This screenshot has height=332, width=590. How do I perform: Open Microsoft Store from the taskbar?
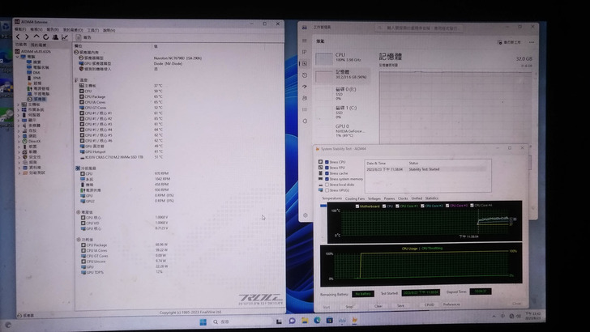(x=329, y=321)
